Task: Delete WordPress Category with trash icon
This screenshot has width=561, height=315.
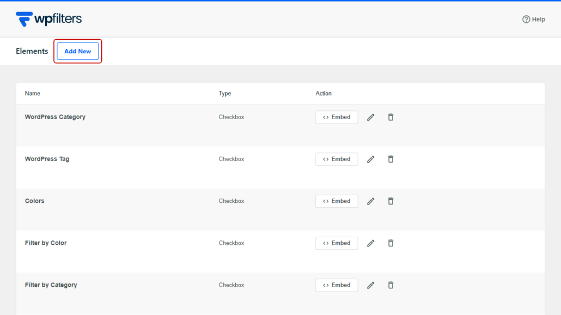Action: point(391,117)
